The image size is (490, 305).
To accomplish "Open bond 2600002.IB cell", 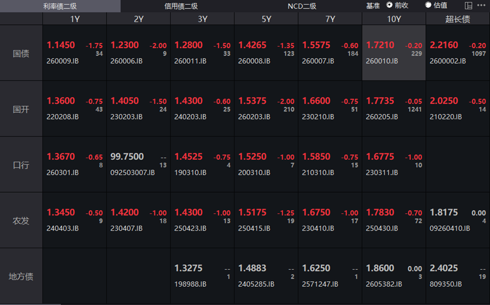I will [x=458, y=53].
